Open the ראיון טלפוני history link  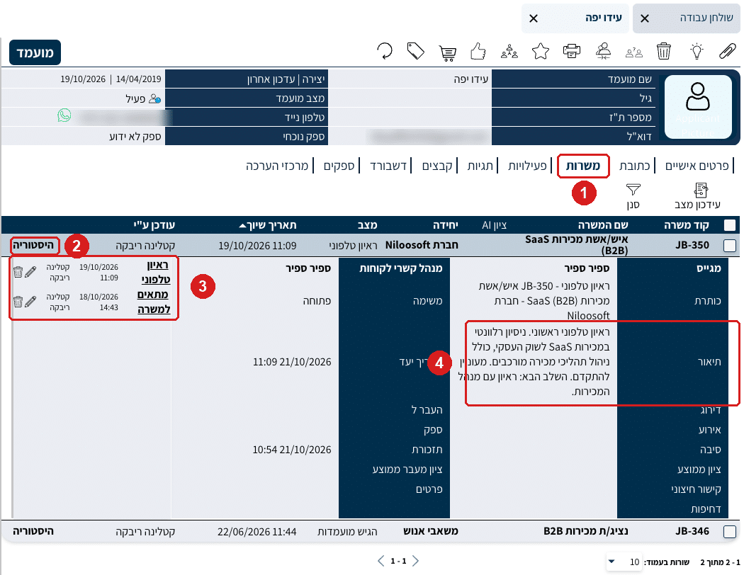(156, 272)
